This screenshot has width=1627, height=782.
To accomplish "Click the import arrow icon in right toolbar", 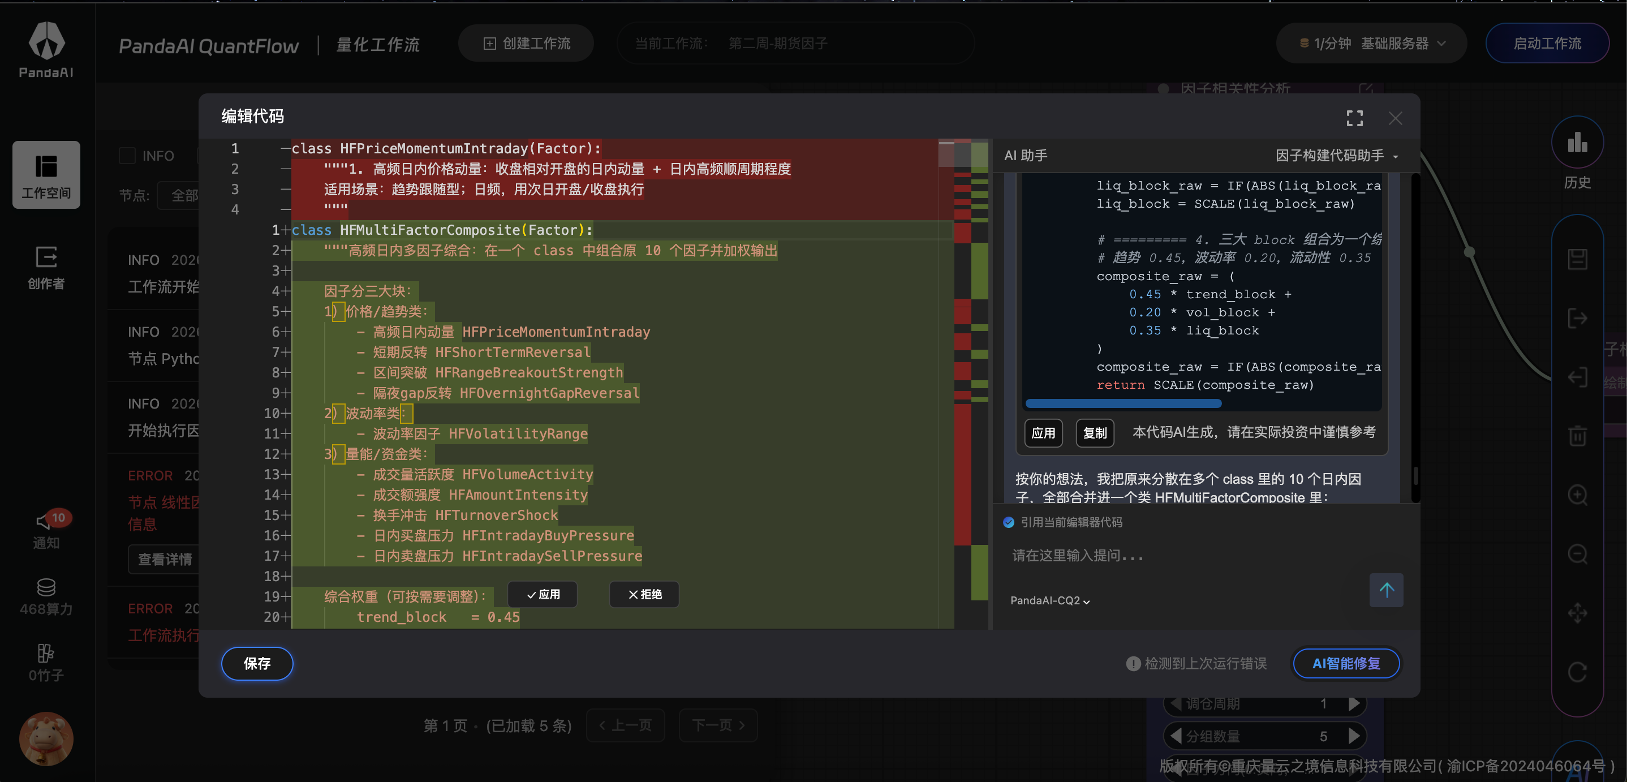I will click(1577, 377).
